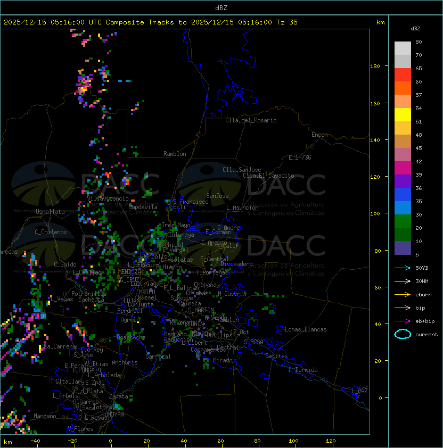Click the white 30HM arrow in the legend
The width and height of the screenshot is (443, 448).
403,281
